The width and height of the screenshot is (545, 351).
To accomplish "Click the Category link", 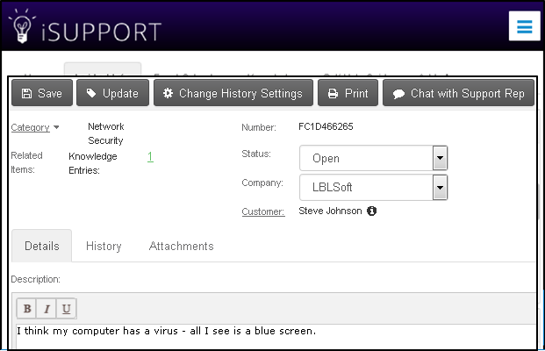I will click(x=30, y=127).
